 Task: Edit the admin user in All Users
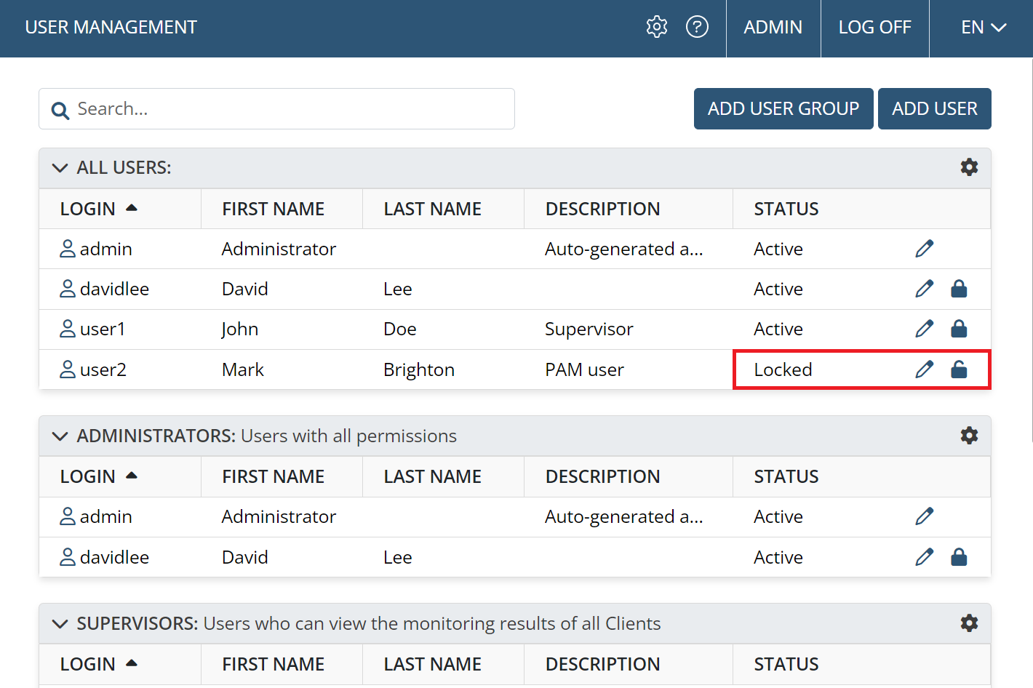(924, 249)
